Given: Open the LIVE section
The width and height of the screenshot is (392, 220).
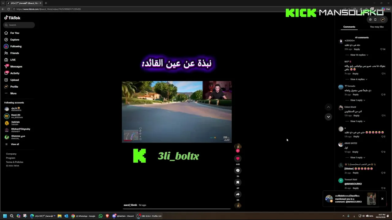Looking at the screenshot, I should (x=10, y=60).
